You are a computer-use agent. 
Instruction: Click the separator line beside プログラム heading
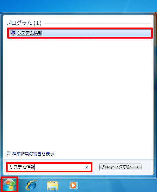97,23
